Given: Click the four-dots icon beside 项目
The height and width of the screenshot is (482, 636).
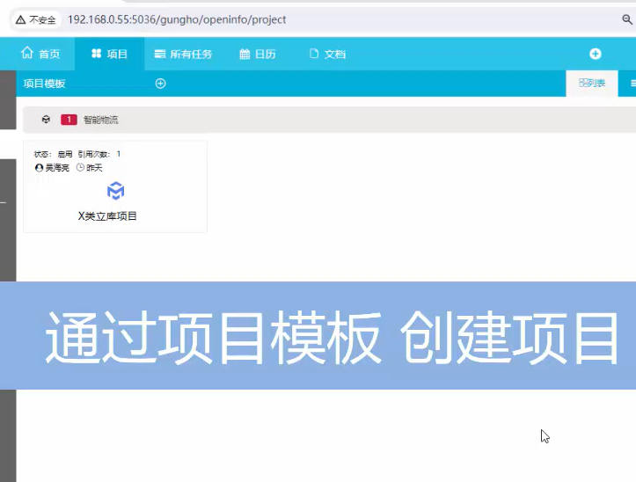Looking at the screenshot, I should pyautogui.click(x=96, y=54).
